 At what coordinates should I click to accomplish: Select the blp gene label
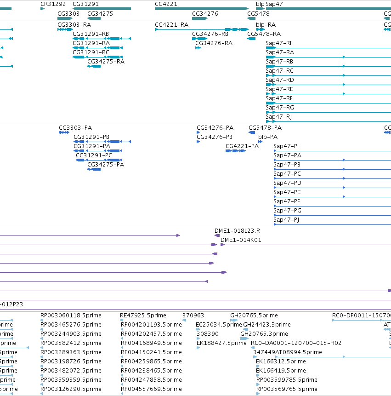pos(260,4)
